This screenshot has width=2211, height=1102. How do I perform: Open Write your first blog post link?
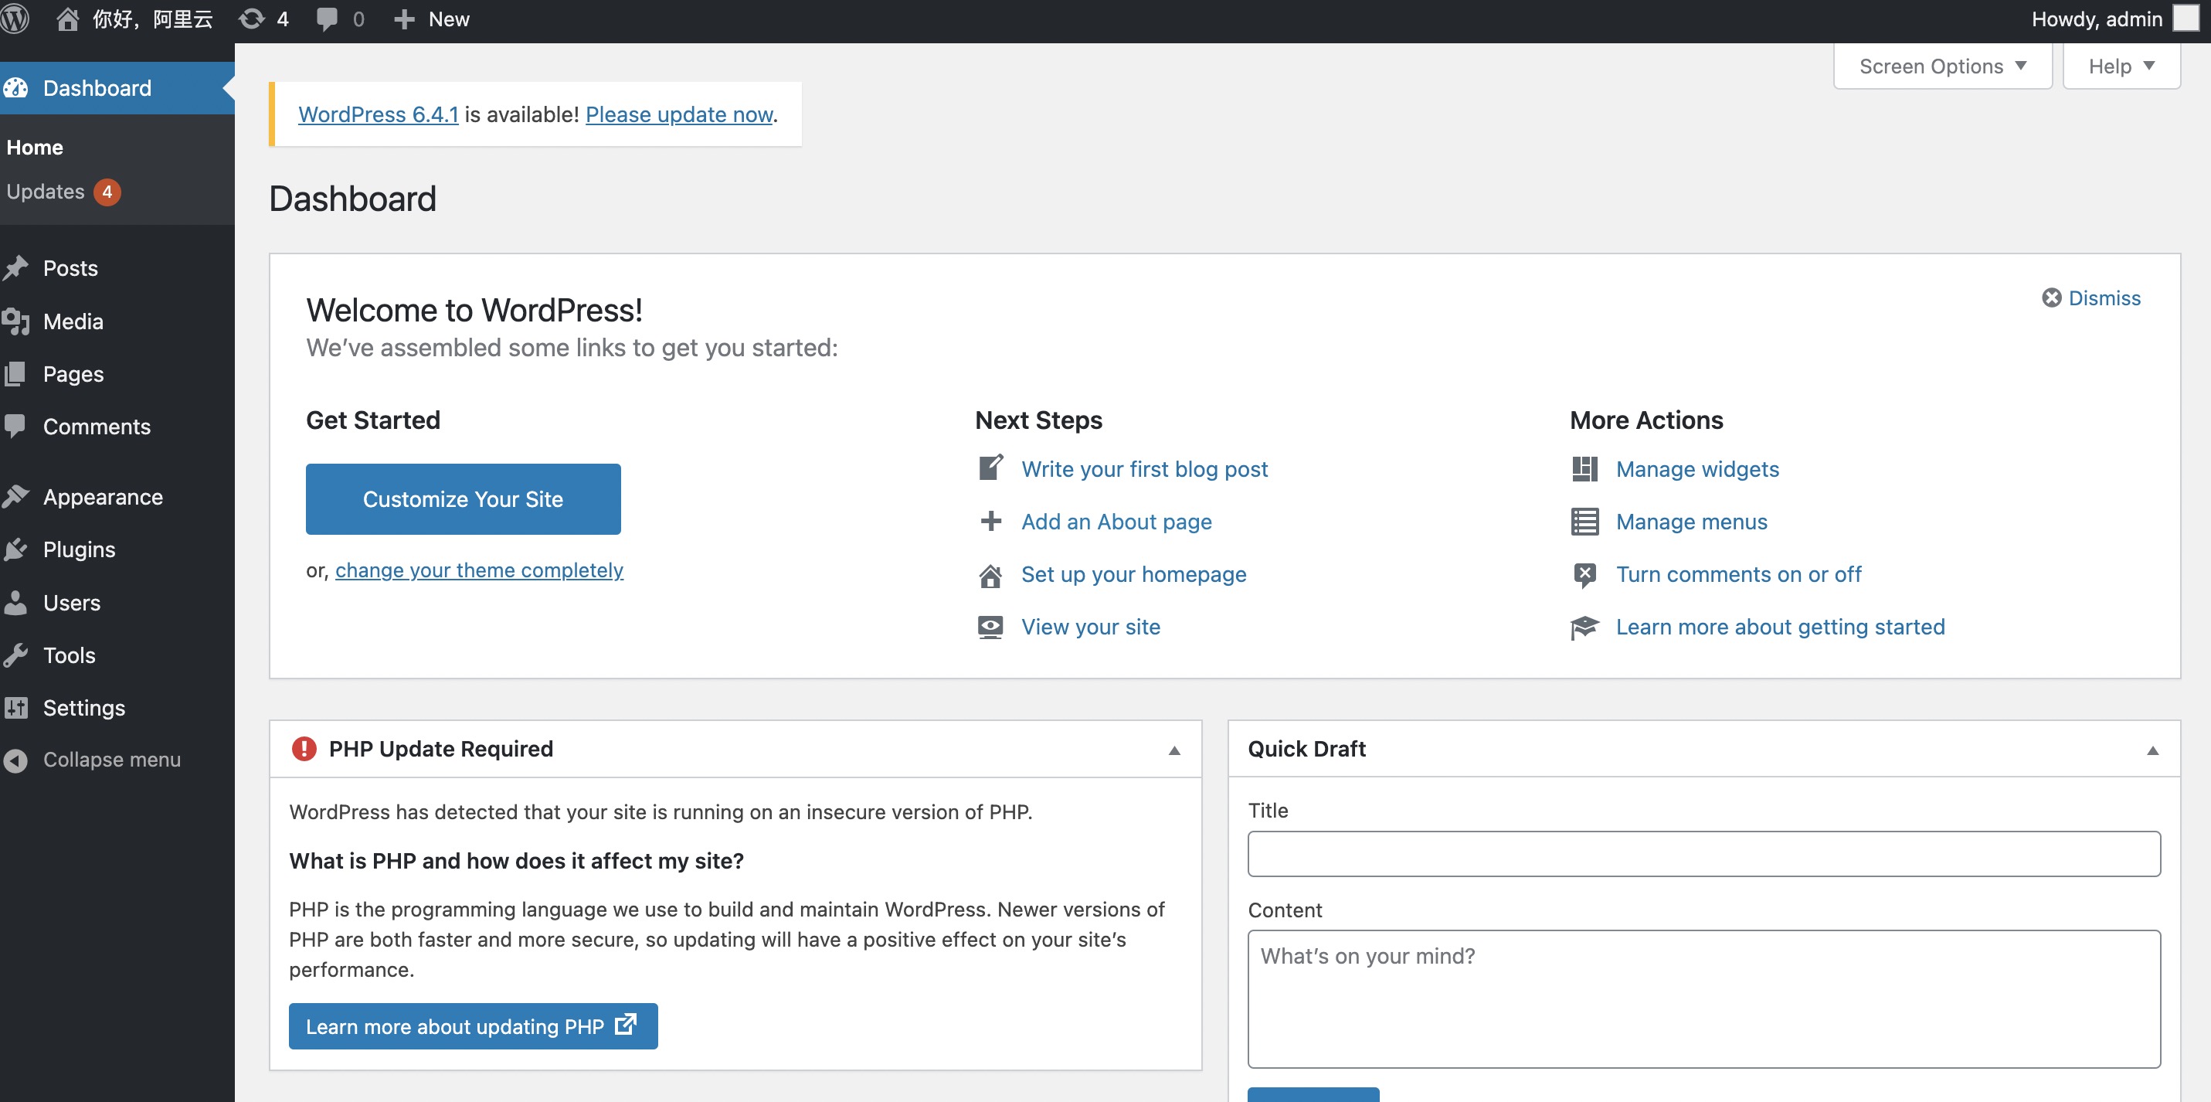pyautogui.click(x=1144, y=468)
